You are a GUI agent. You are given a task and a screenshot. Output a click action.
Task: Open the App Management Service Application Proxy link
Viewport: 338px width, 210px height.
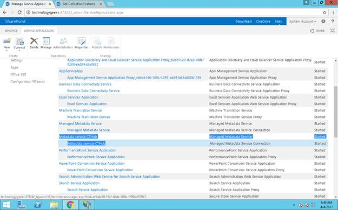134,78
